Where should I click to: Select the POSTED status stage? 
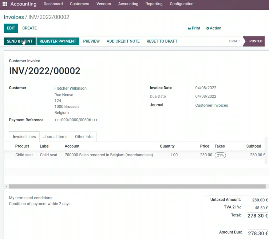(x=255, y=41)
